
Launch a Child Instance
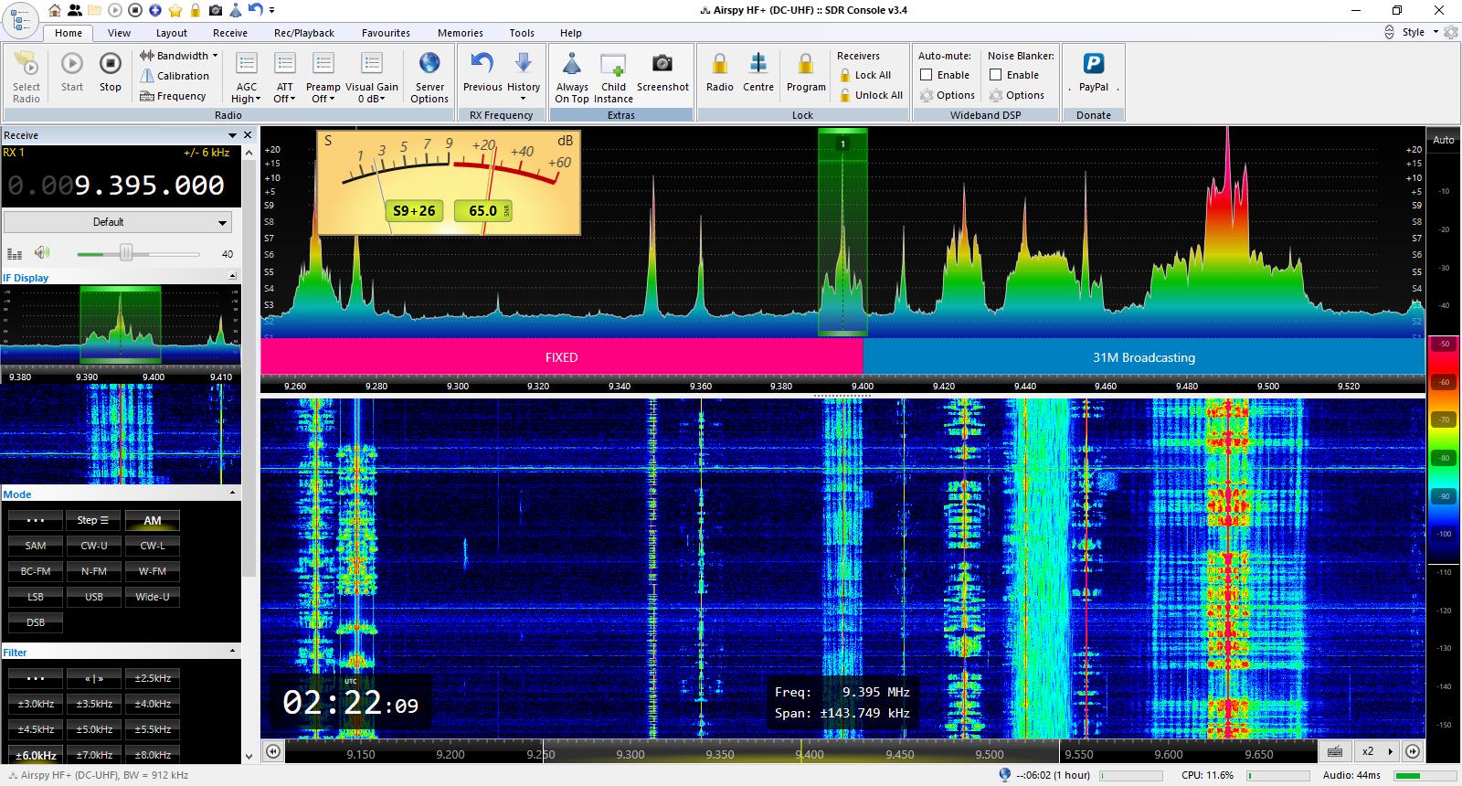613,77
